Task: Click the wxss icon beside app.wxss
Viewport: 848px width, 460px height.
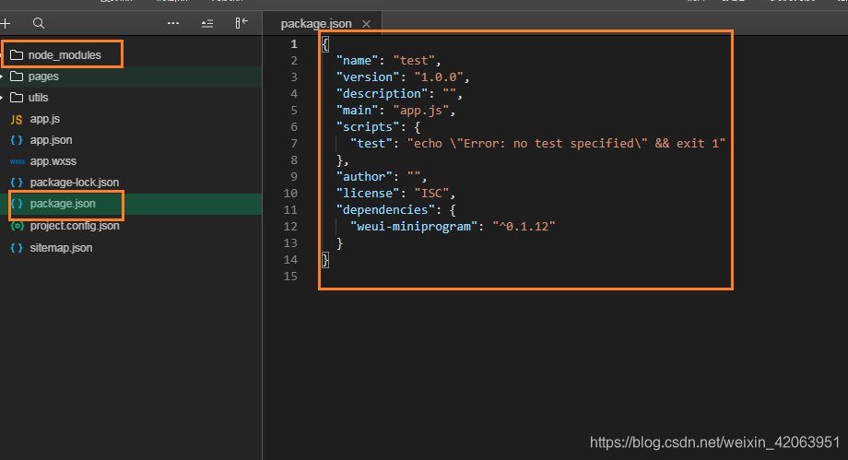Action: [x=17, y=161]
